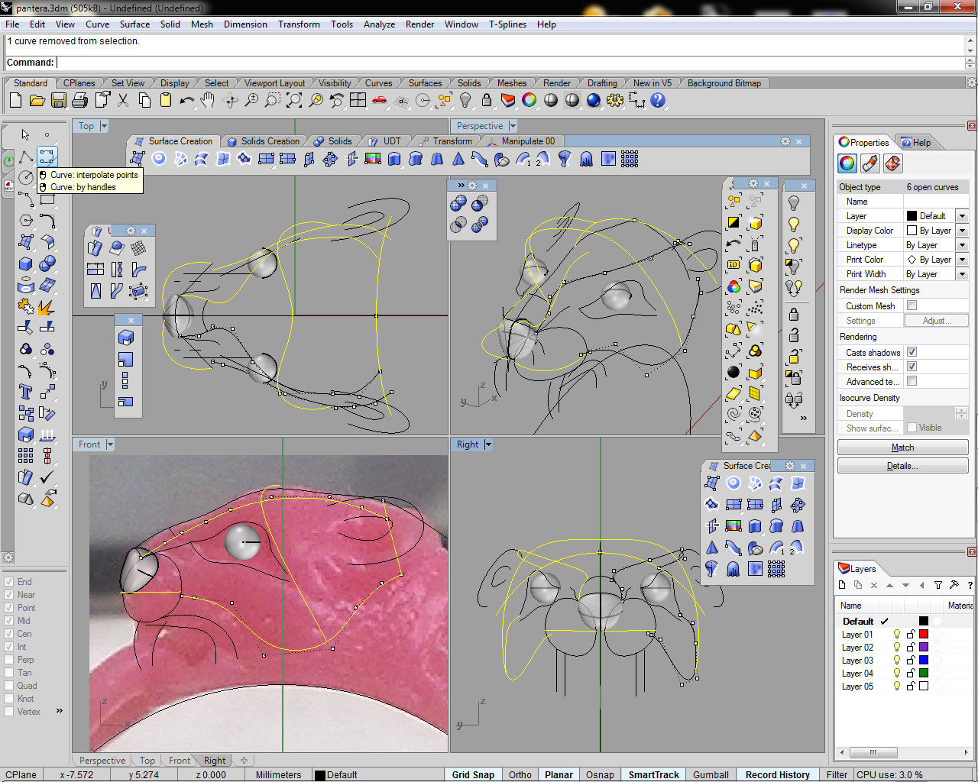Open the Layer dropdown in Properties
This screenshot has height=782, width=978.
point(962,216)
